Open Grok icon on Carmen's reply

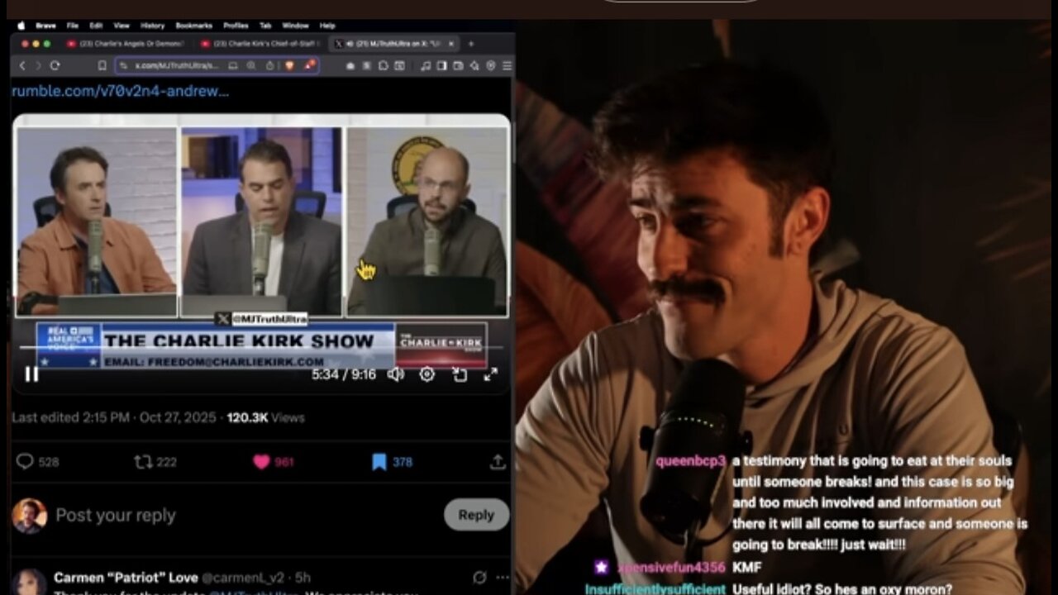(x=479, y=577)
